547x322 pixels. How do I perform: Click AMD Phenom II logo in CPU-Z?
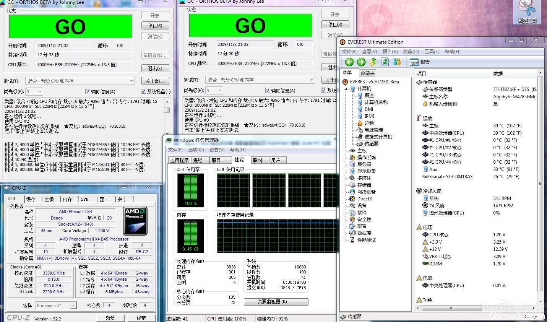click(135, 221)
